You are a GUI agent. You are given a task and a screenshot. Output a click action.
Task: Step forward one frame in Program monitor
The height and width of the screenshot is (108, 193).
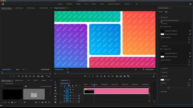click(x=109, y=76)
